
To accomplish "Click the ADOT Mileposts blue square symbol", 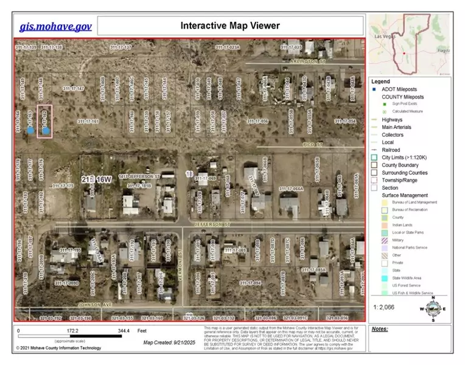I will click(376, 89).
